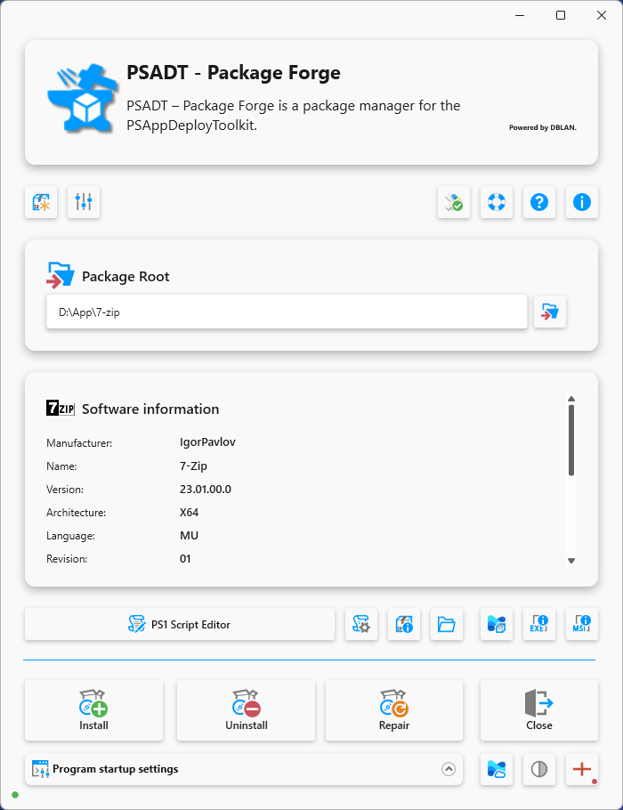Toggle the half-circle theme contrast button
Viewport: 623px width, 810px height.
point(539,769)
